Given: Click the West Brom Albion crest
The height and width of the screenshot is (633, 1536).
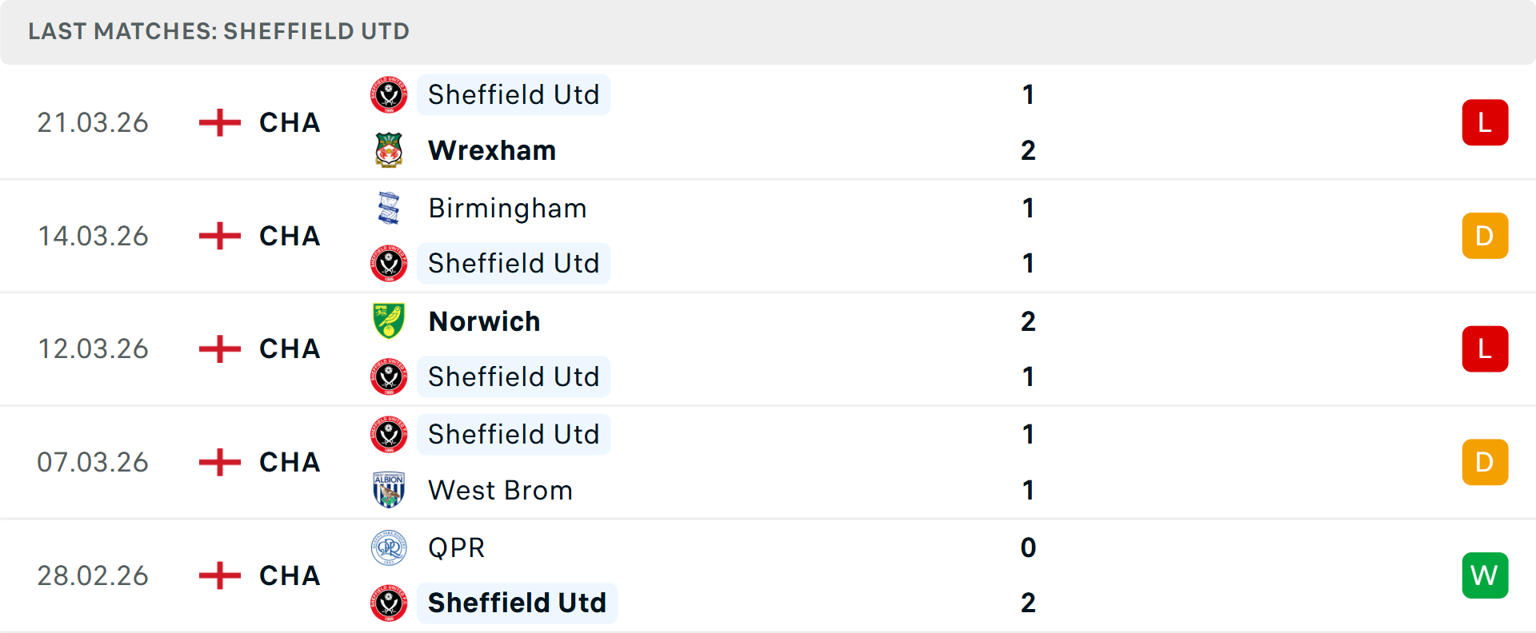Looking at the screenshot, I should point(390,490).
